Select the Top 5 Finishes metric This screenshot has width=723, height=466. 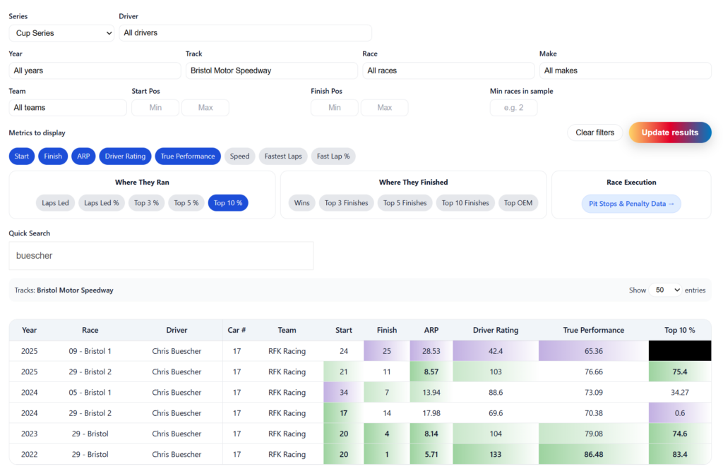(x=405, y=203)
